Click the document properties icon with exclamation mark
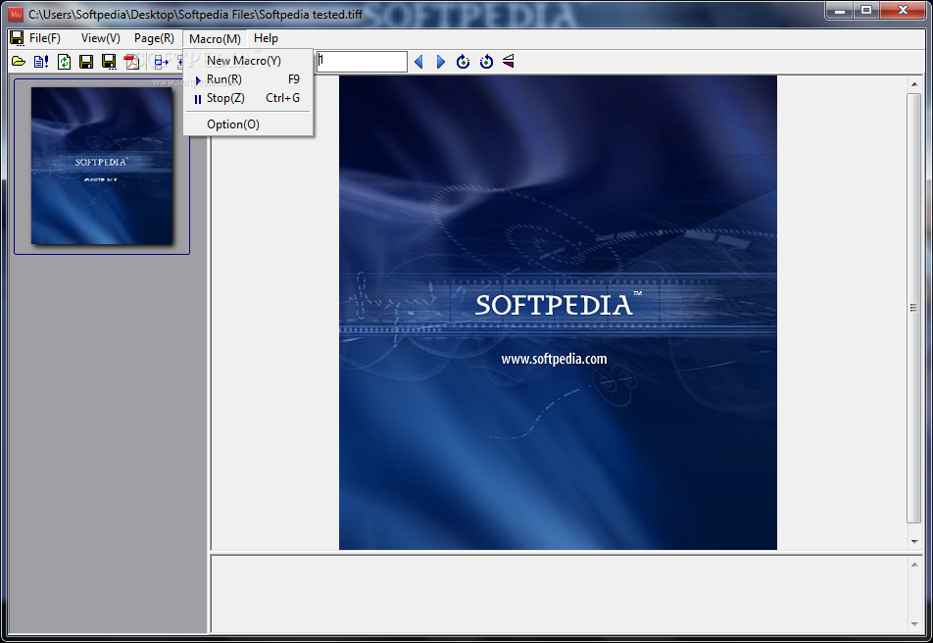Image resolution: width=933 pixels, height=643 pixels. (x=40, y=62)
